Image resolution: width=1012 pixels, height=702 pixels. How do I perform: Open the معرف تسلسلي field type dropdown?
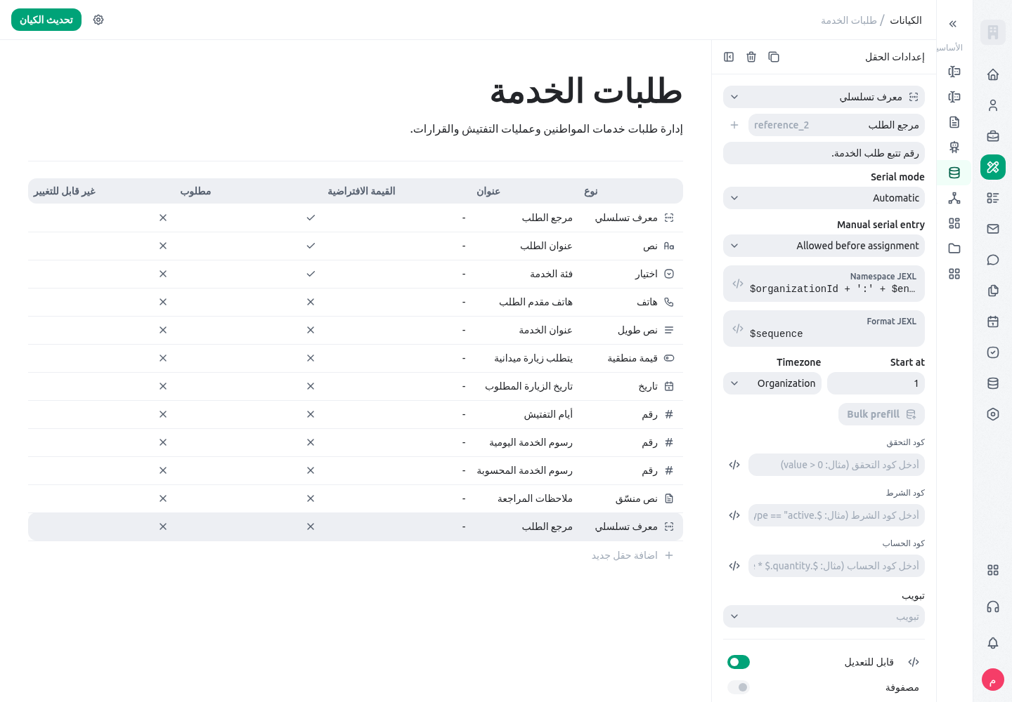[824, 97]
